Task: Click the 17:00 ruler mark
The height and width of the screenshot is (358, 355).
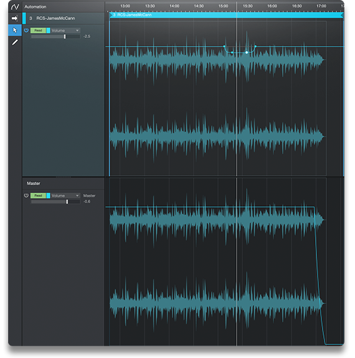Action: (321, 6)
